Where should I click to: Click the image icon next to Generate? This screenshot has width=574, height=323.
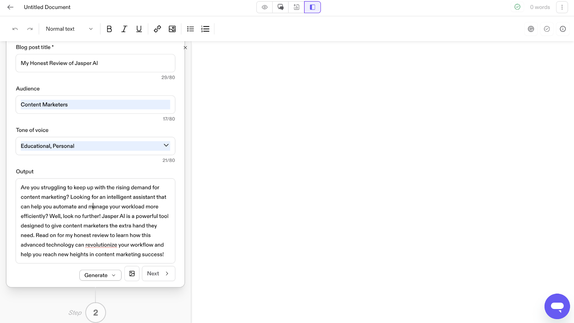[x=132, y=274]
